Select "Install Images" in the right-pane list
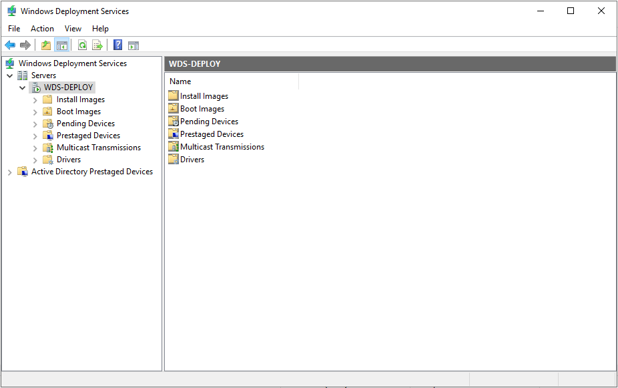Image resolution: width=618 pixels, height=388 pixels. [x=204, y=96]
